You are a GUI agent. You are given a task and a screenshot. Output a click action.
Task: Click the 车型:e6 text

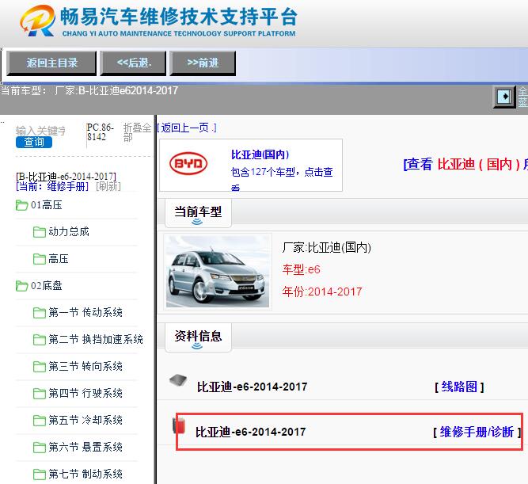301,269
